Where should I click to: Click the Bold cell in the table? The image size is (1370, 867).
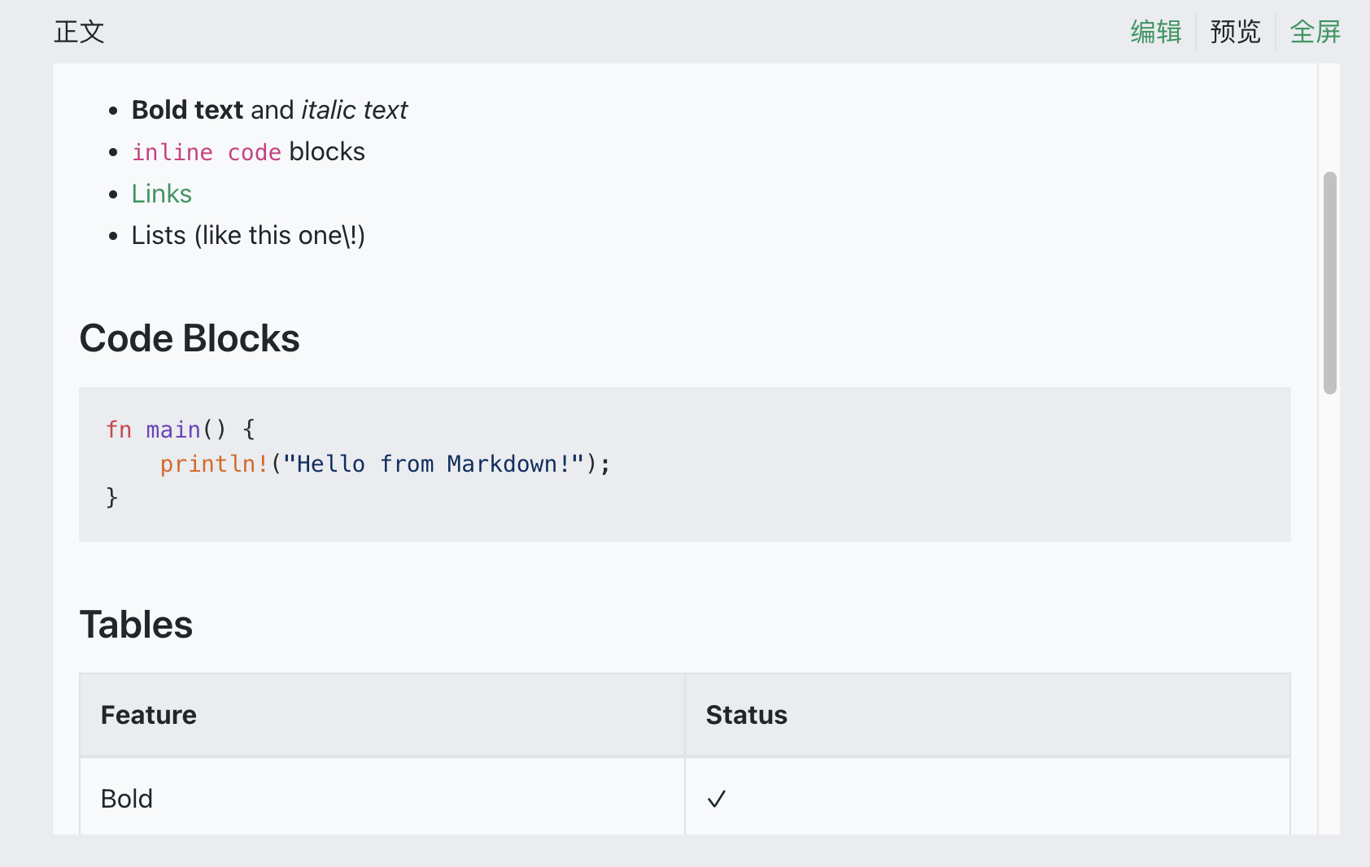tap(127, 799)
